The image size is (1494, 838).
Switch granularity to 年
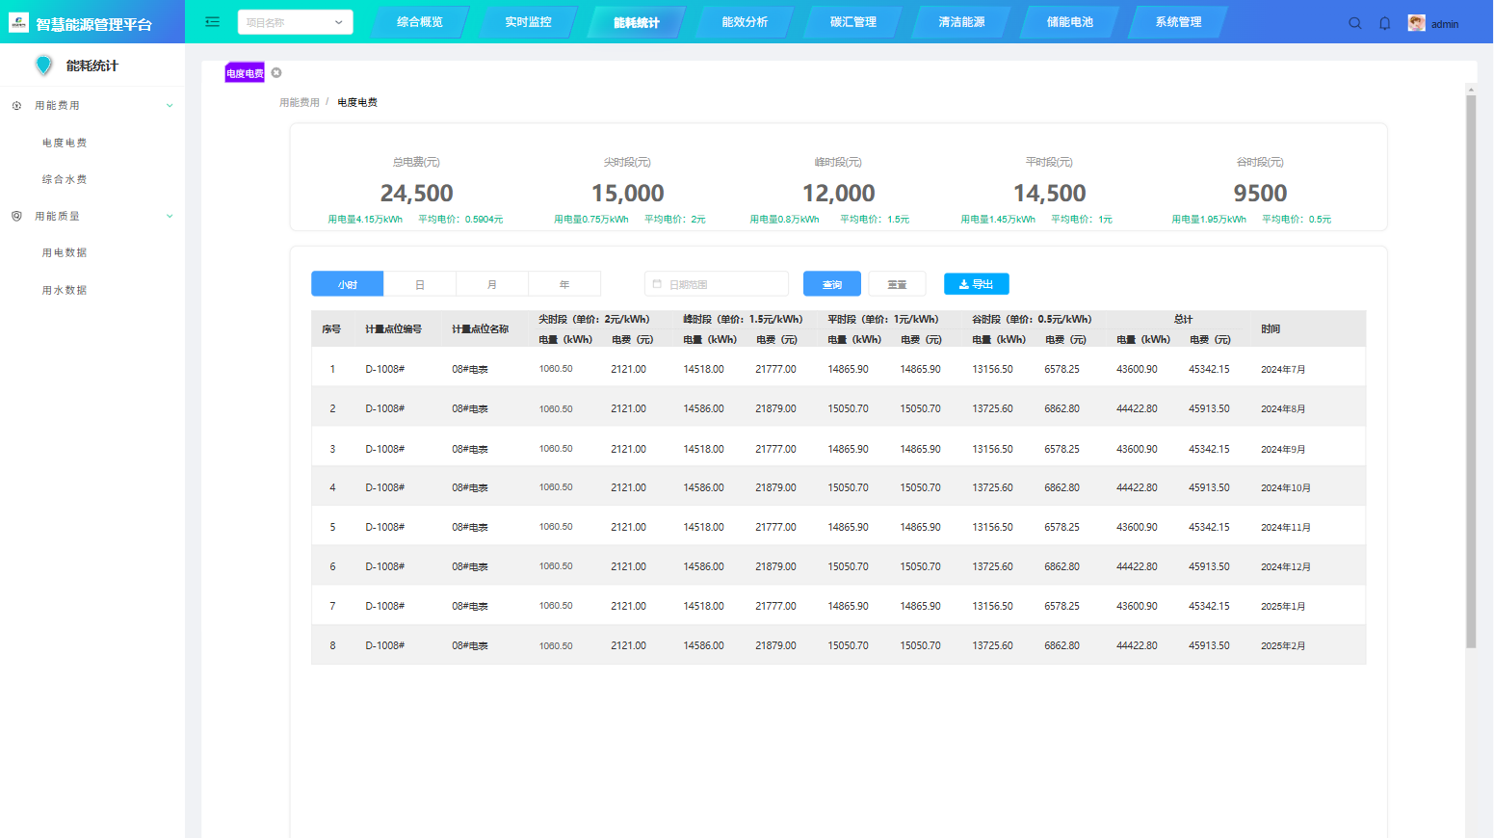coord(564,284)
